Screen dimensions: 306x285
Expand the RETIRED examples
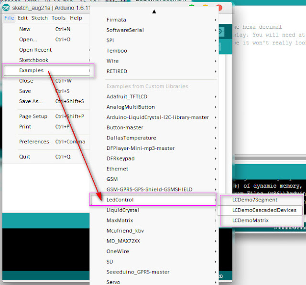pos(154,71)
